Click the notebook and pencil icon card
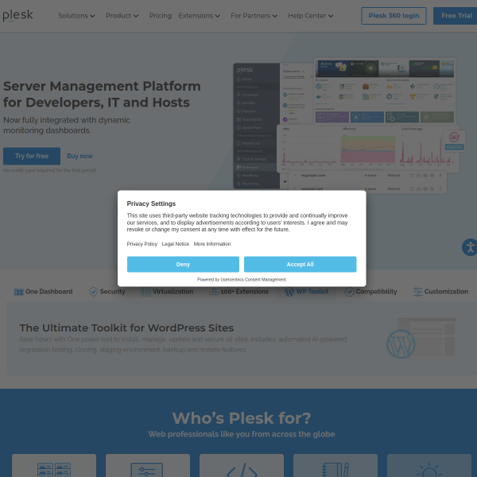The image size is (477, 477). [x=335, y=465]
